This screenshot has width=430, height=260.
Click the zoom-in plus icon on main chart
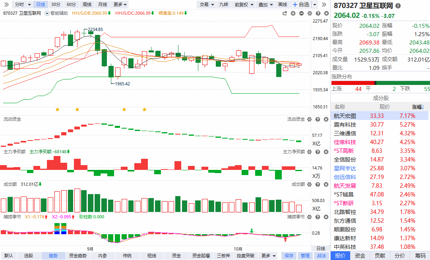click(293, 13)
